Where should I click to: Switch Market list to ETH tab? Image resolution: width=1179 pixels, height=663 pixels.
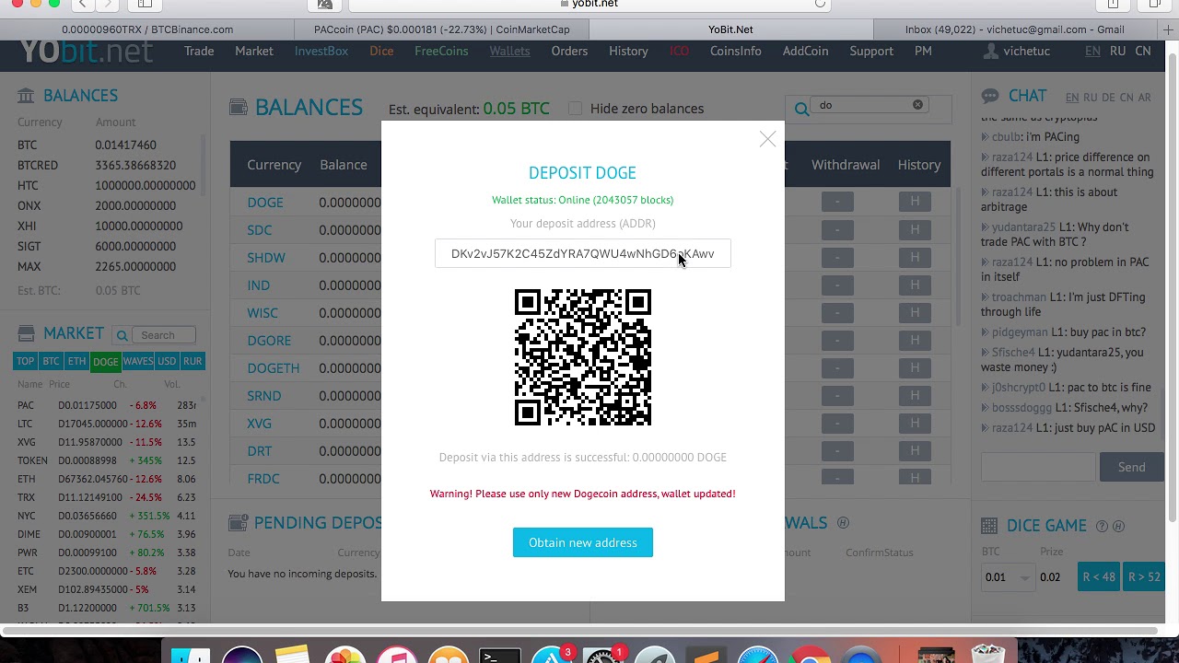tap(76, 361)
